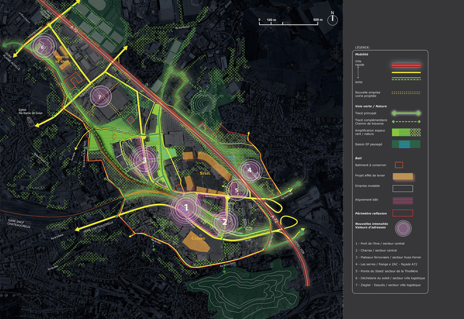
Task: Click the pink Alignement bâti lines swatch
Action: (x=403, y=200)
